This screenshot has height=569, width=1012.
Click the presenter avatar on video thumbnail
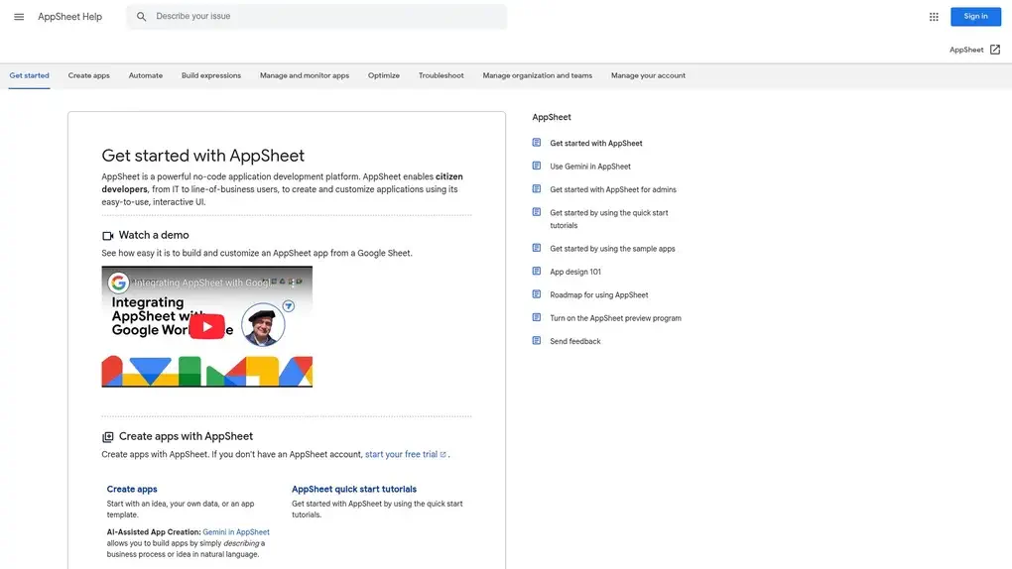coord(263,324)
